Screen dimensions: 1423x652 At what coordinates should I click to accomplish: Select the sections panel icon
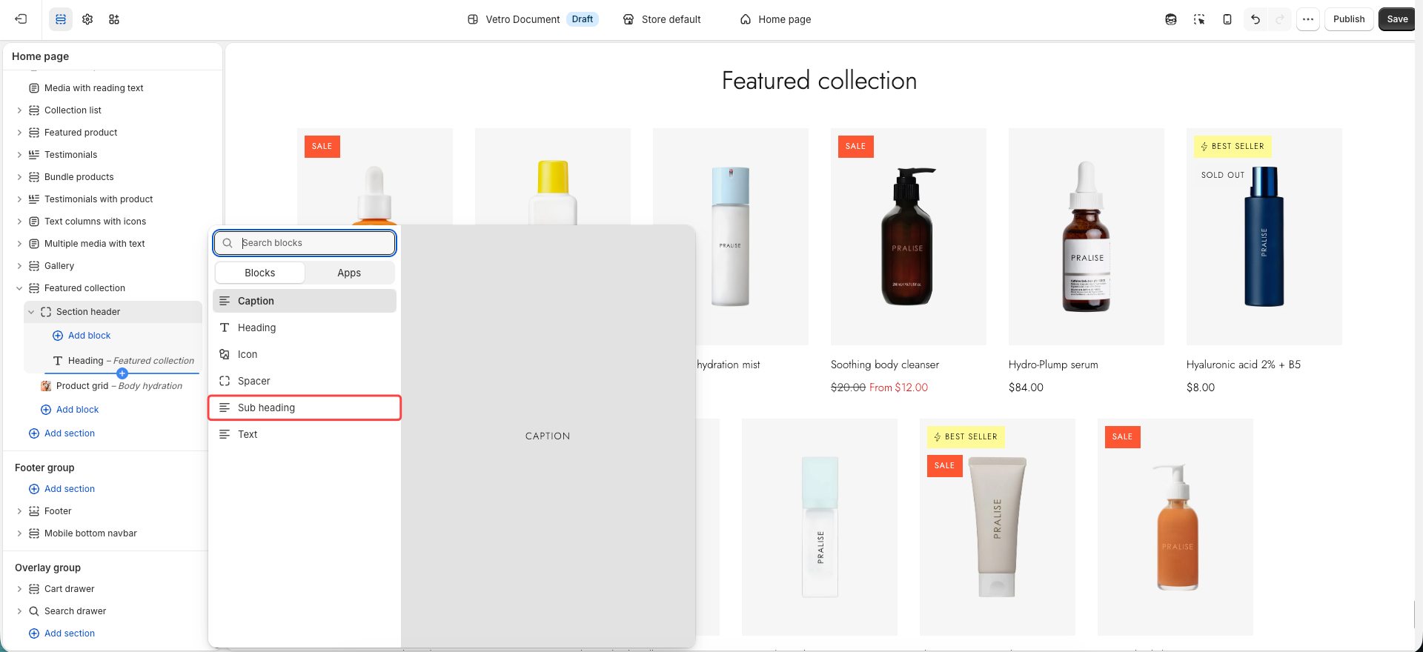coord(61,19)
